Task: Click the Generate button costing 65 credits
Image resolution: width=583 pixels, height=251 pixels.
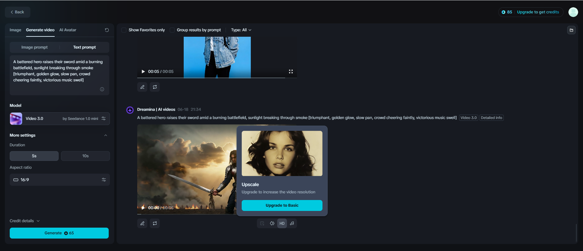Action: pos(59,233)
